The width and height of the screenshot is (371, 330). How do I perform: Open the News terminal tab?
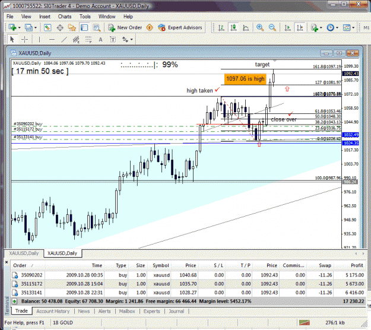[84, 312]
